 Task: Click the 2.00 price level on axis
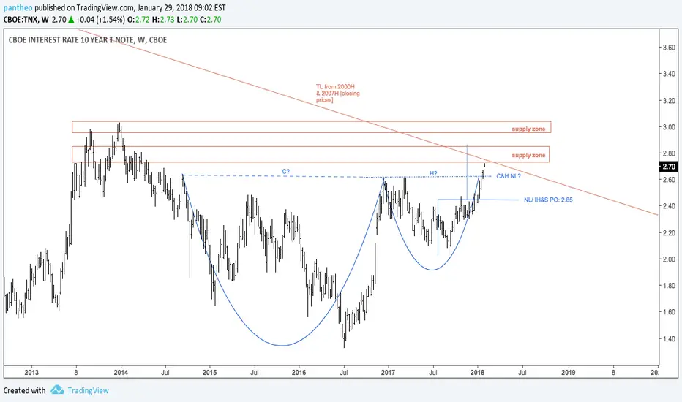coord(669,259)
